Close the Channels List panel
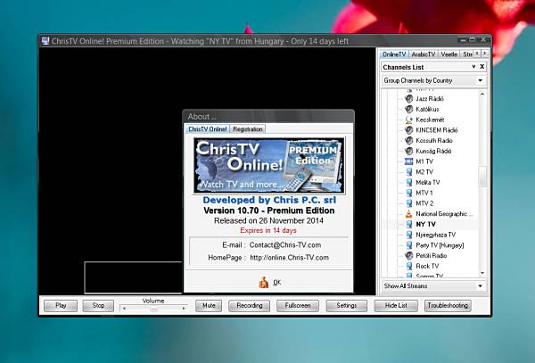The width and height of the screenshot is (535, 363). pyautogui.click(x=481, y=67)
